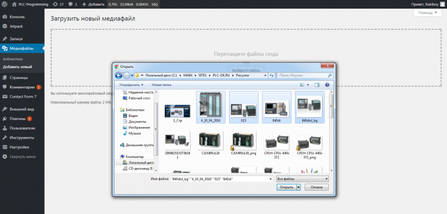Click 'Новая папка' in dialog toolbar
This screenshot has width=447, height=214.
pos(162,85)
